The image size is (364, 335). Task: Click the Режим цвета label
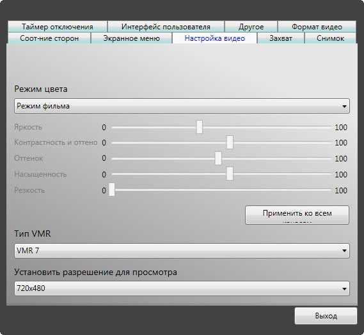pyautogui.click(x=41, y=89)
